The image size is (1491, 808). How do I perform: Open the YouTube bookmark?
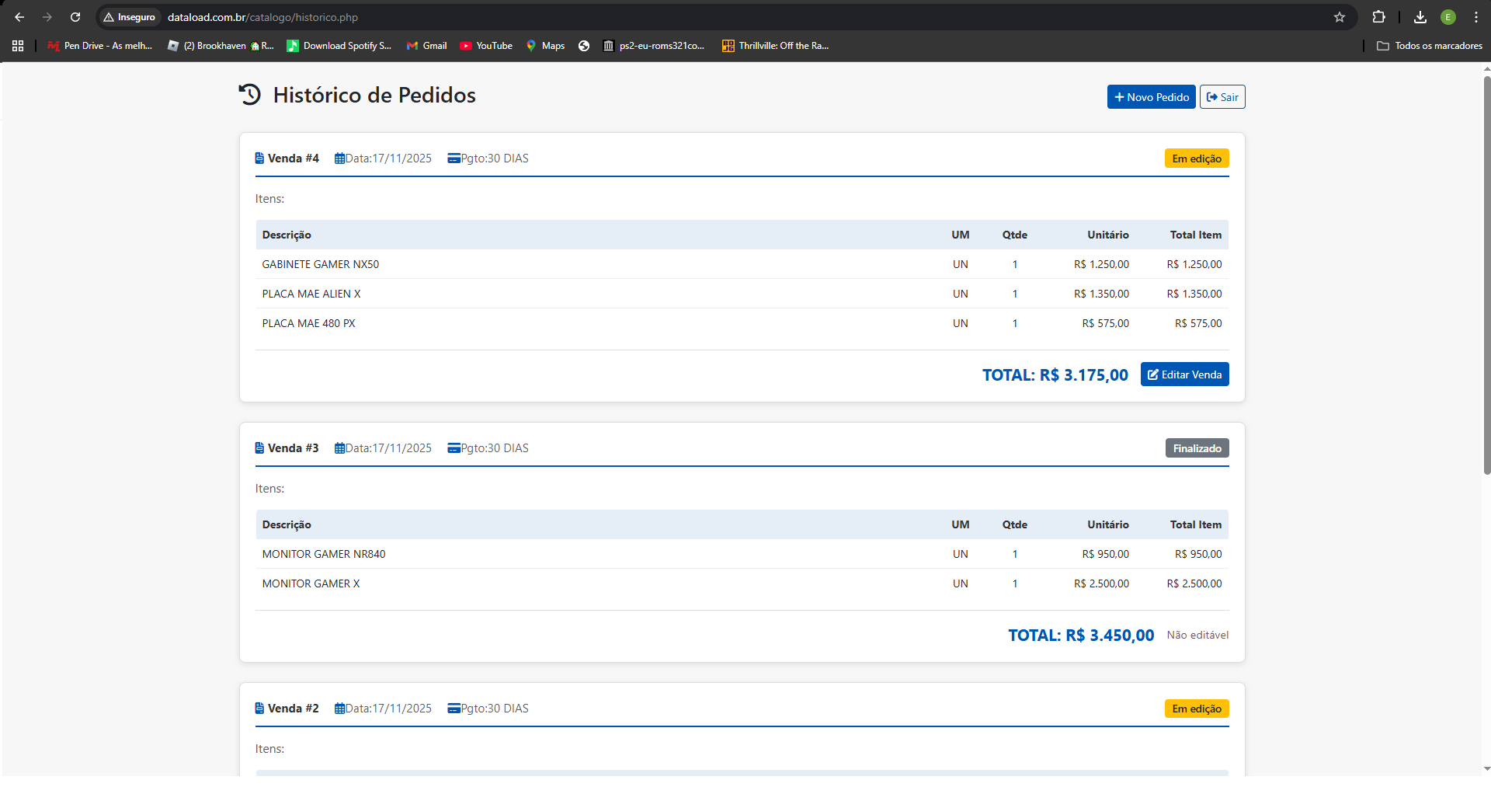(486, 46)
